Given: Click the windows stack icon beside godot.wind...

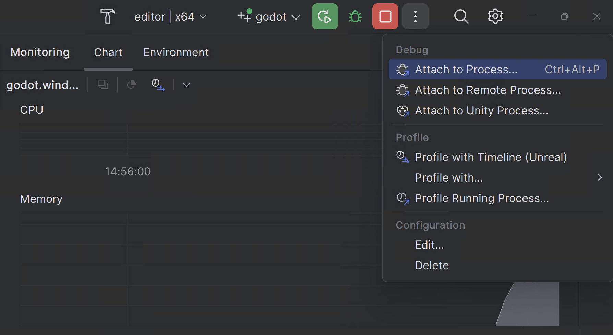Looking at the screenshot, I should tap(103, 85).
